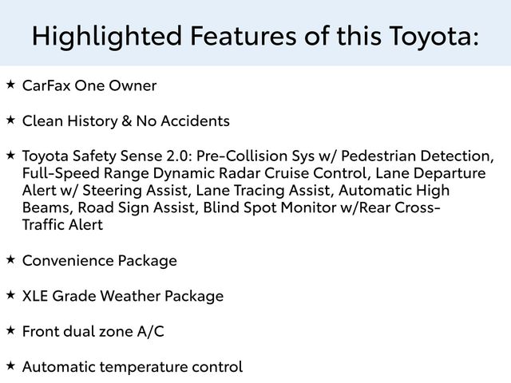Click Clean History & No Accidents line
This screenshot has width=511, height=383.
pos(126,121)
